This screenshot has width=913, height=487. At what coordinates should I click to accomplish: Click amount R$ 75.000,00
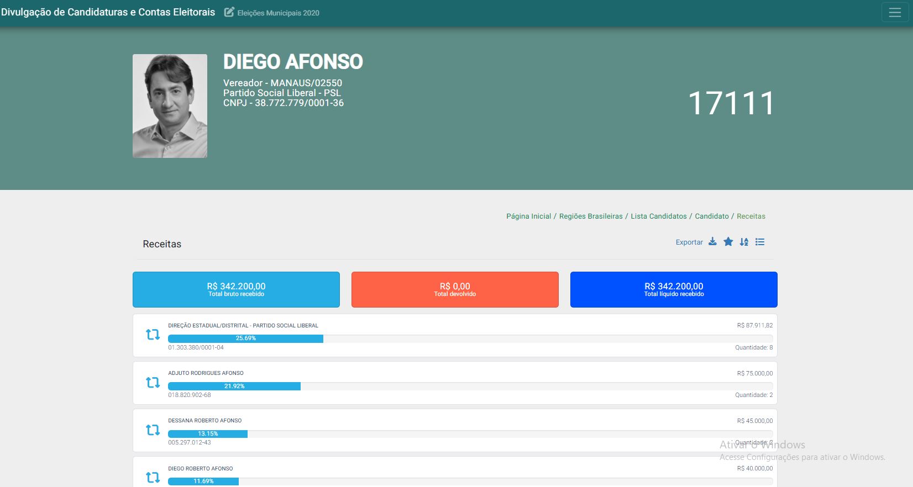[755, 373]
